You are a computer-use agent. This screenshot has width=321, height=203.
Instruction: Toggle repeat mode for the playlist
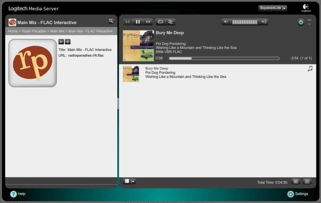(x=160, y=22)
